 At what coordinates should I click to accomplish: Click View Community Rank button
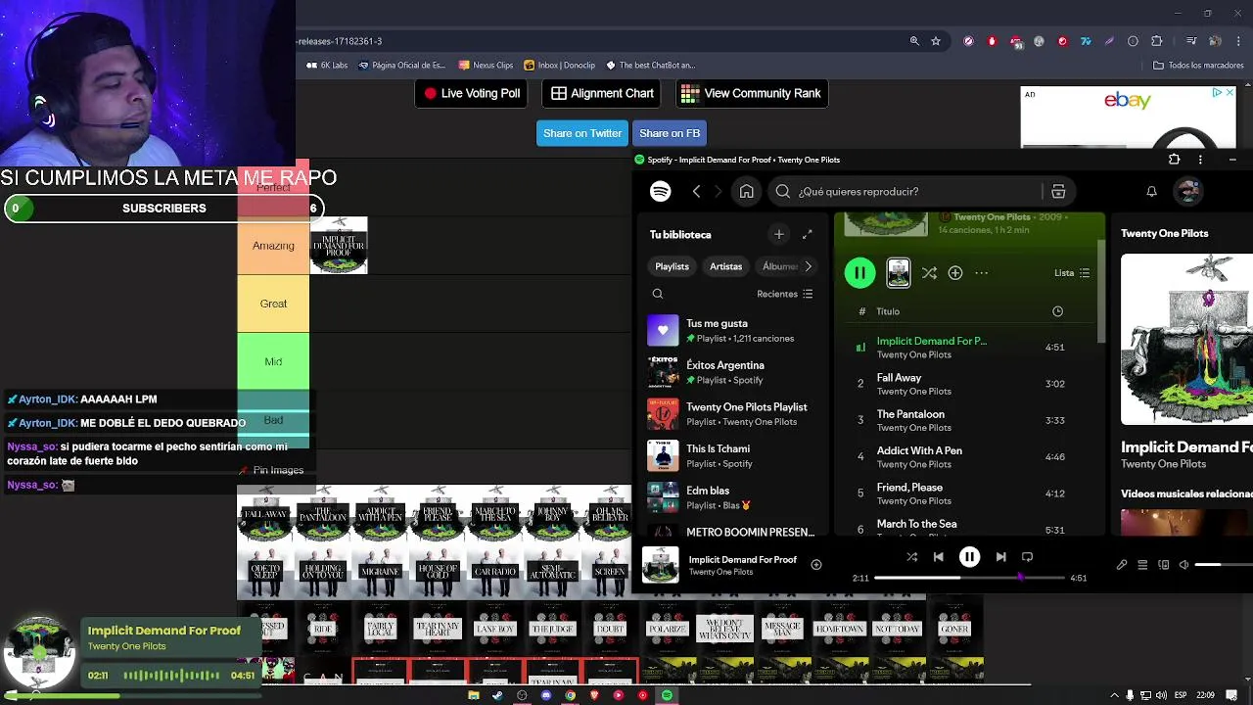pos(751,93)
